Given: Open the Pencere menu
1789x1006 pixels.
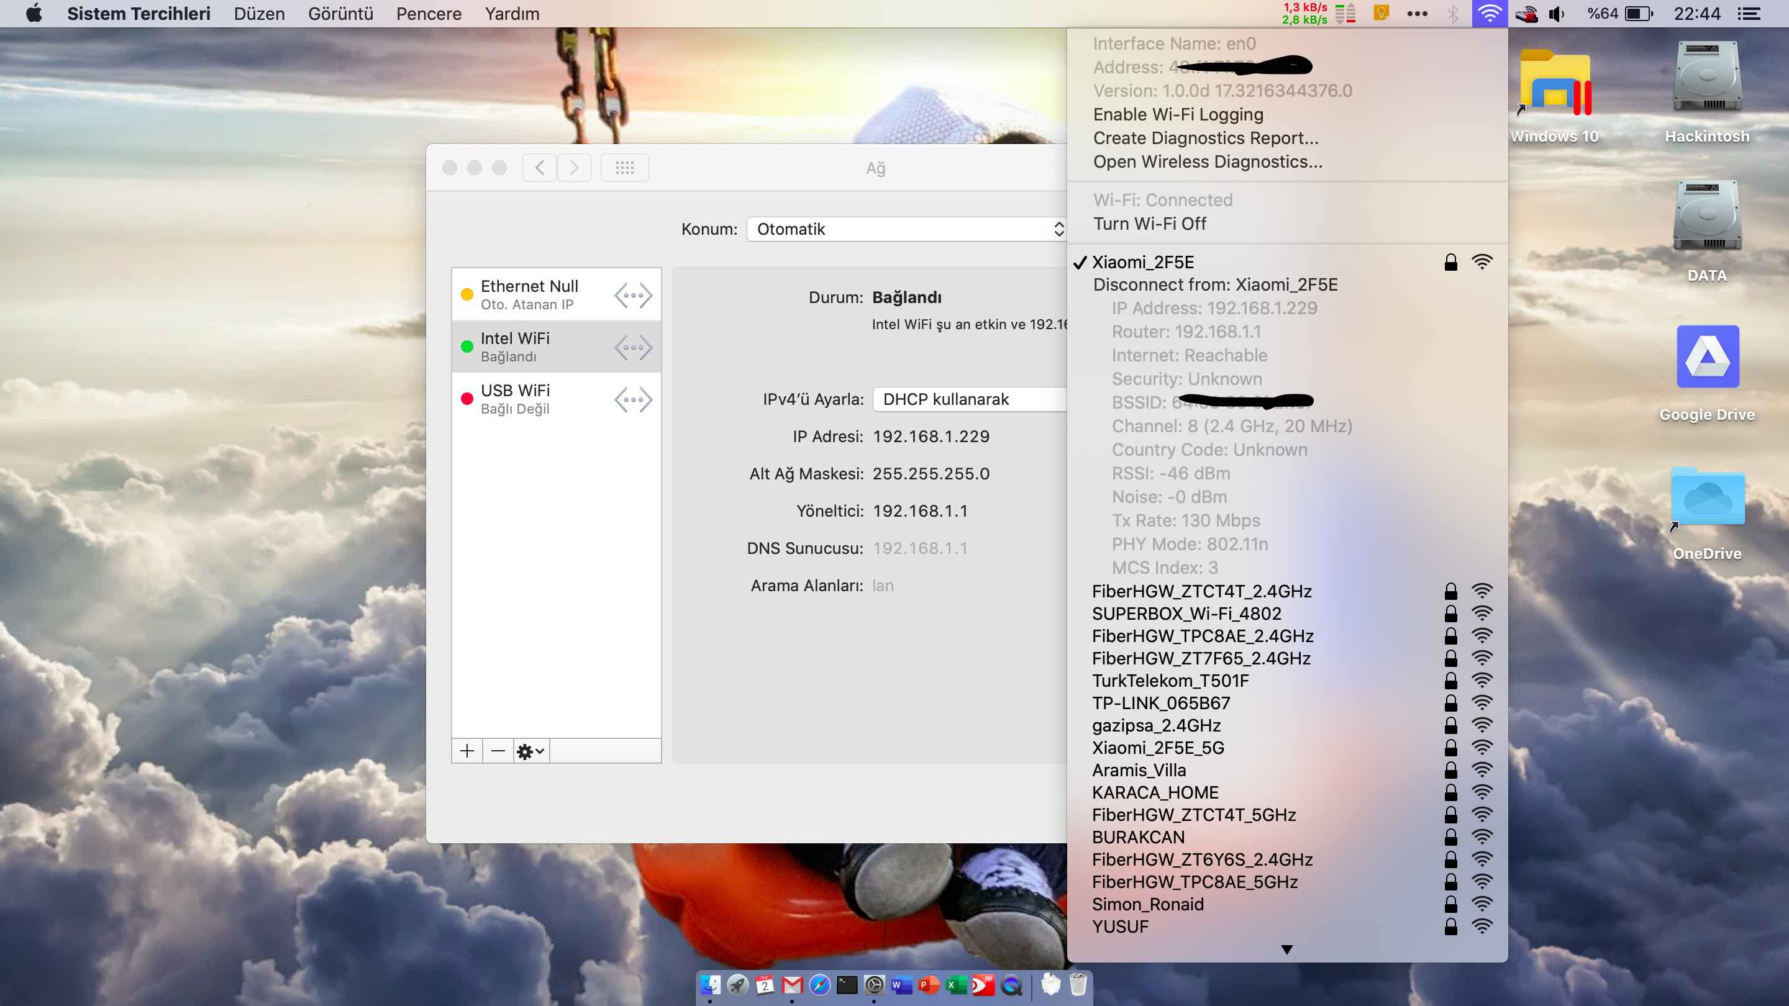Looking at the screenshot, I should tap(429, 14).
